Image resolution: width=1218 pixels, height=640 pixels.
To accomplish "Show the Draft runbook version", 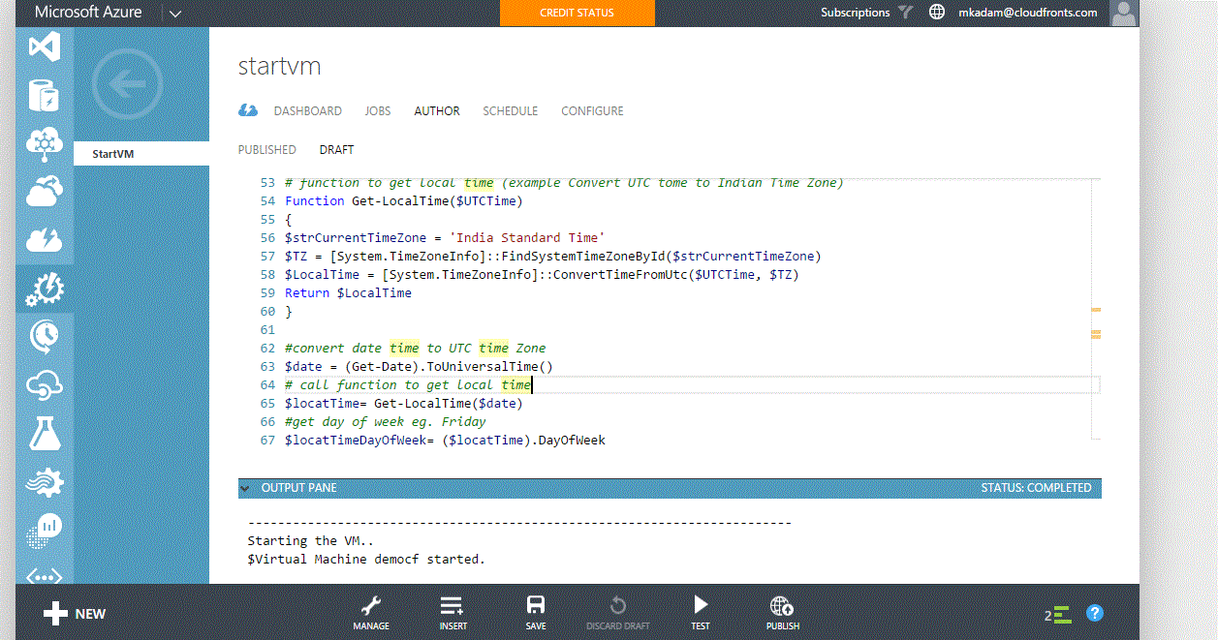I will pos(337,150).
